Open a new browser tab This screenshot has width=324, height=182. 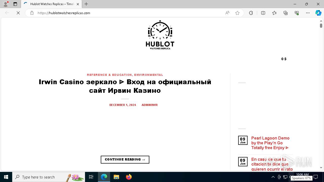point(86,4)
